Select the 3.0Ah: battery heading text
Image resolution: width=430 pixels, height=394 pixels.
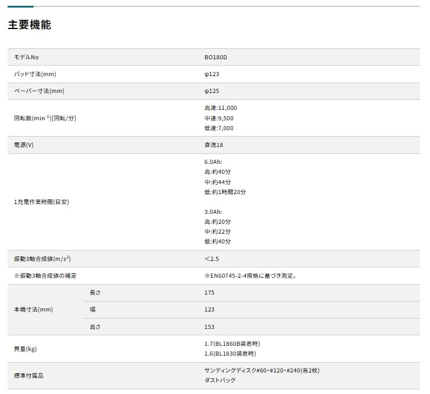[x=213, y=212]
